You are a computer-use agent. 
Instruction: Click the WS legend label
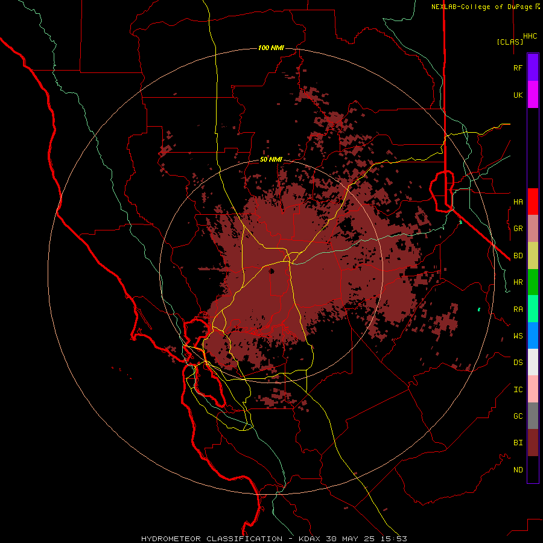[518, 335]
